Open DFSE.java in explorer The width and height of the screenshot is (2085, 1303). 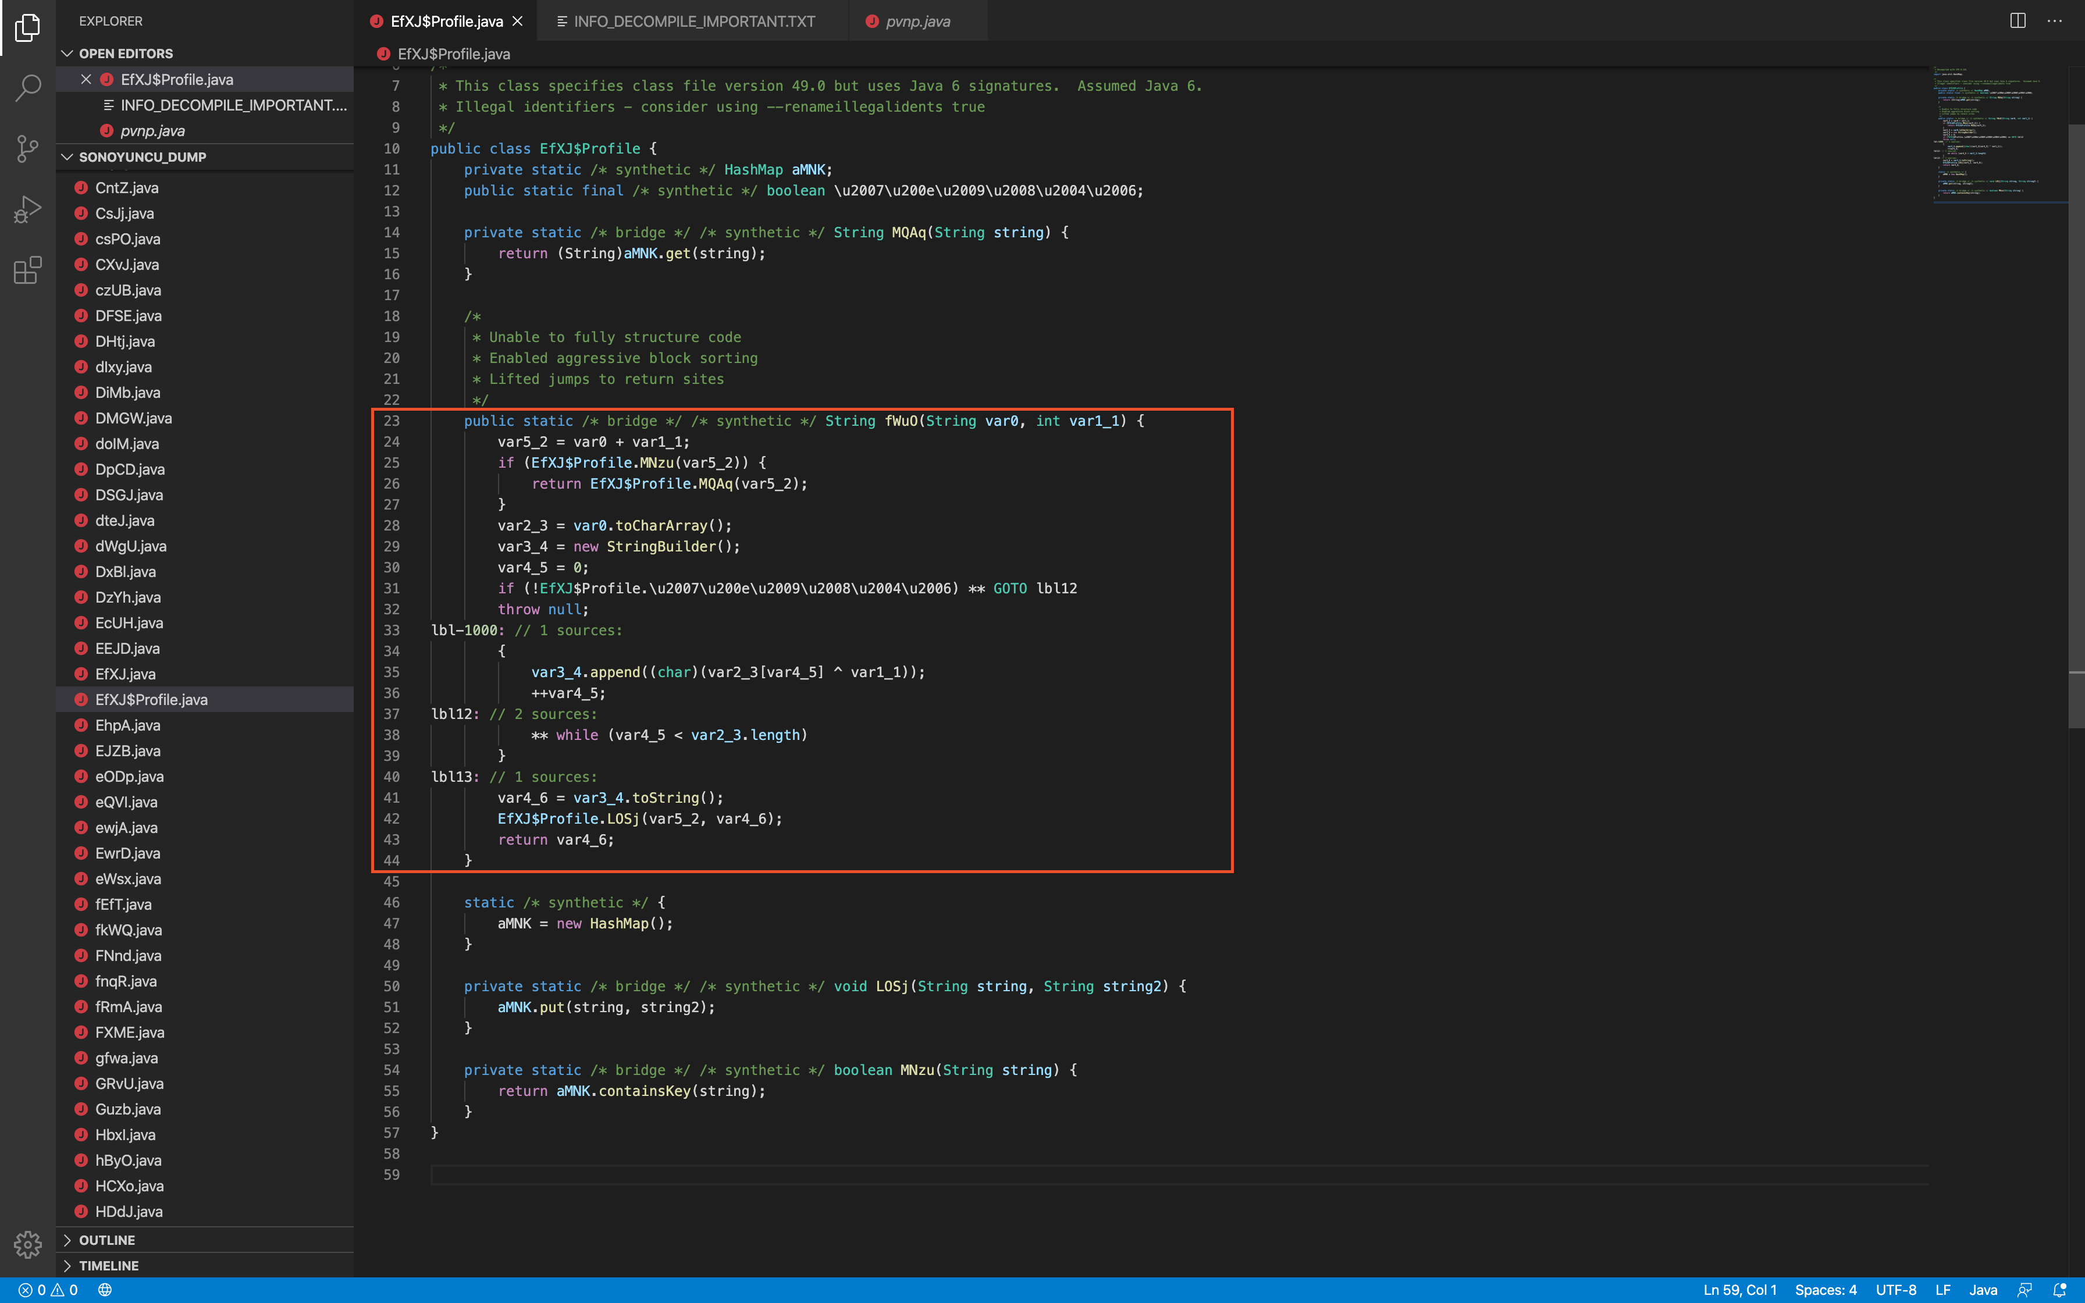click(205, 315)
